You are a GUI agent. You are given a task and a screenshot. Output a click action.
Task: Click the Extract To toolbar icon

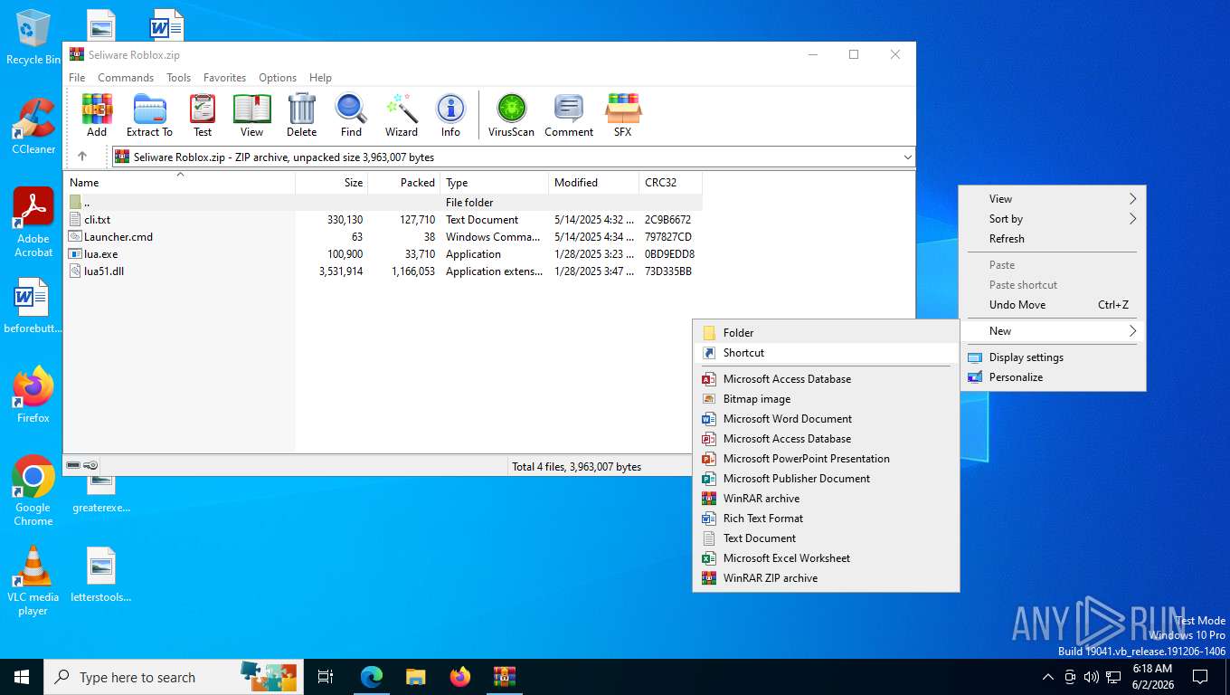(149, 115)
